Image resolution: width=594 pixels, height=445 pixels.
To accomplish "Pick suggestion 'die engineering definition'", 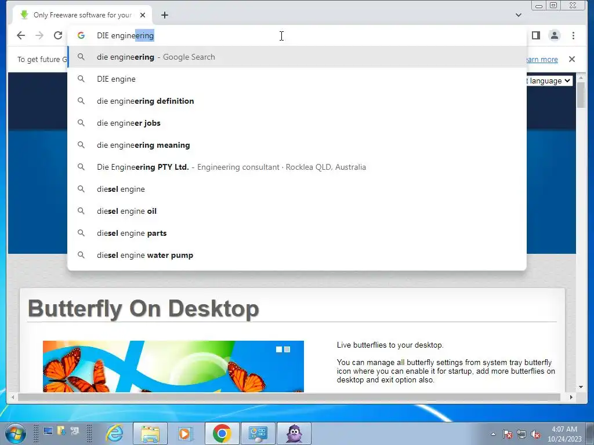I will [297, 101].
